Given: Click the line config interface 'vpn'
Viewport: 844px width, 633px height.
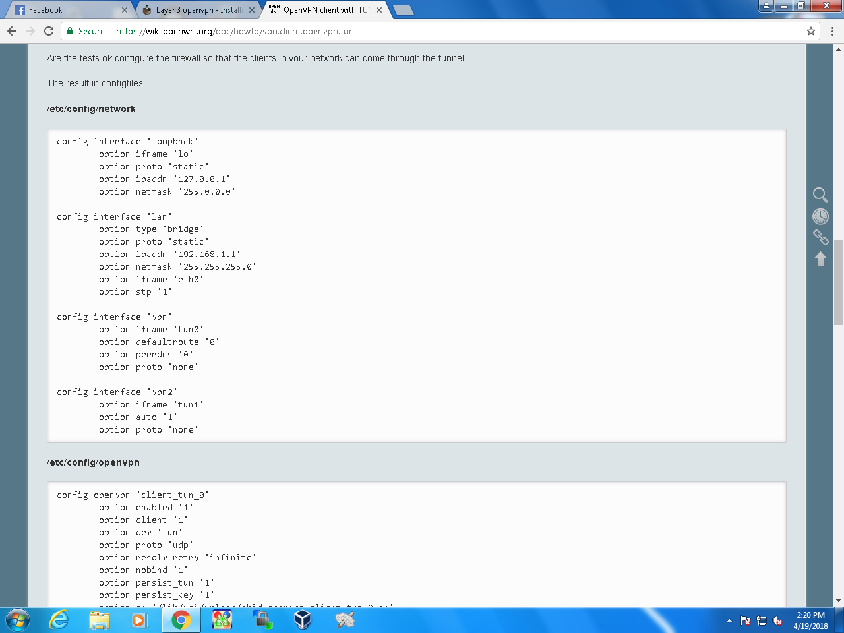Looking at the screenshot, I should 114,316.
